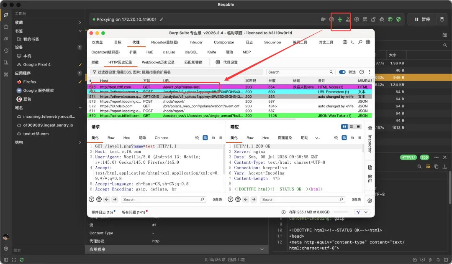The height and width of the screenshot is (264, 452).
Task: Click the Burp Suite magnifier search icon
Action: click(x=360, y=42)
